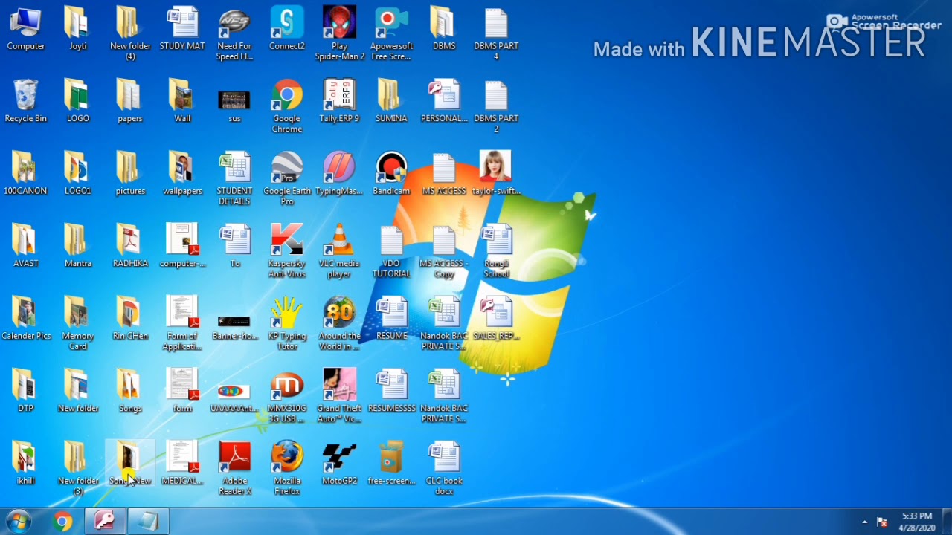Select Apowersoft Free Screen Recorder shortcut

tap(391, 35)
